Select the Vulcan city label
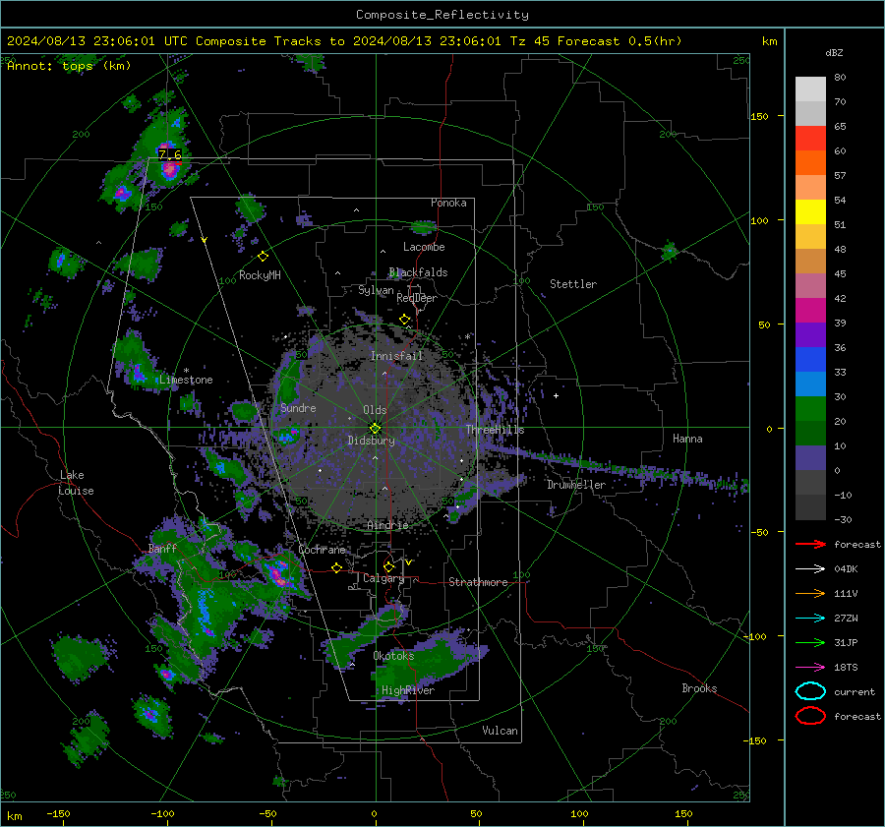This screenshot has width=885, height=827. [501, 731]
